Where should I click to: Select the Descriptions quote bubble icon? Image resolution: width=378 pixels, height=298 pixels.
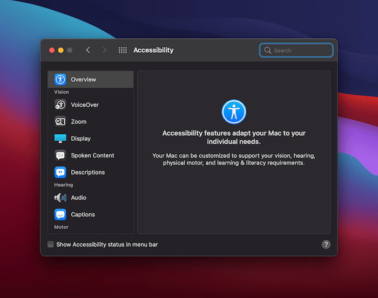click(x=60, y=172)
